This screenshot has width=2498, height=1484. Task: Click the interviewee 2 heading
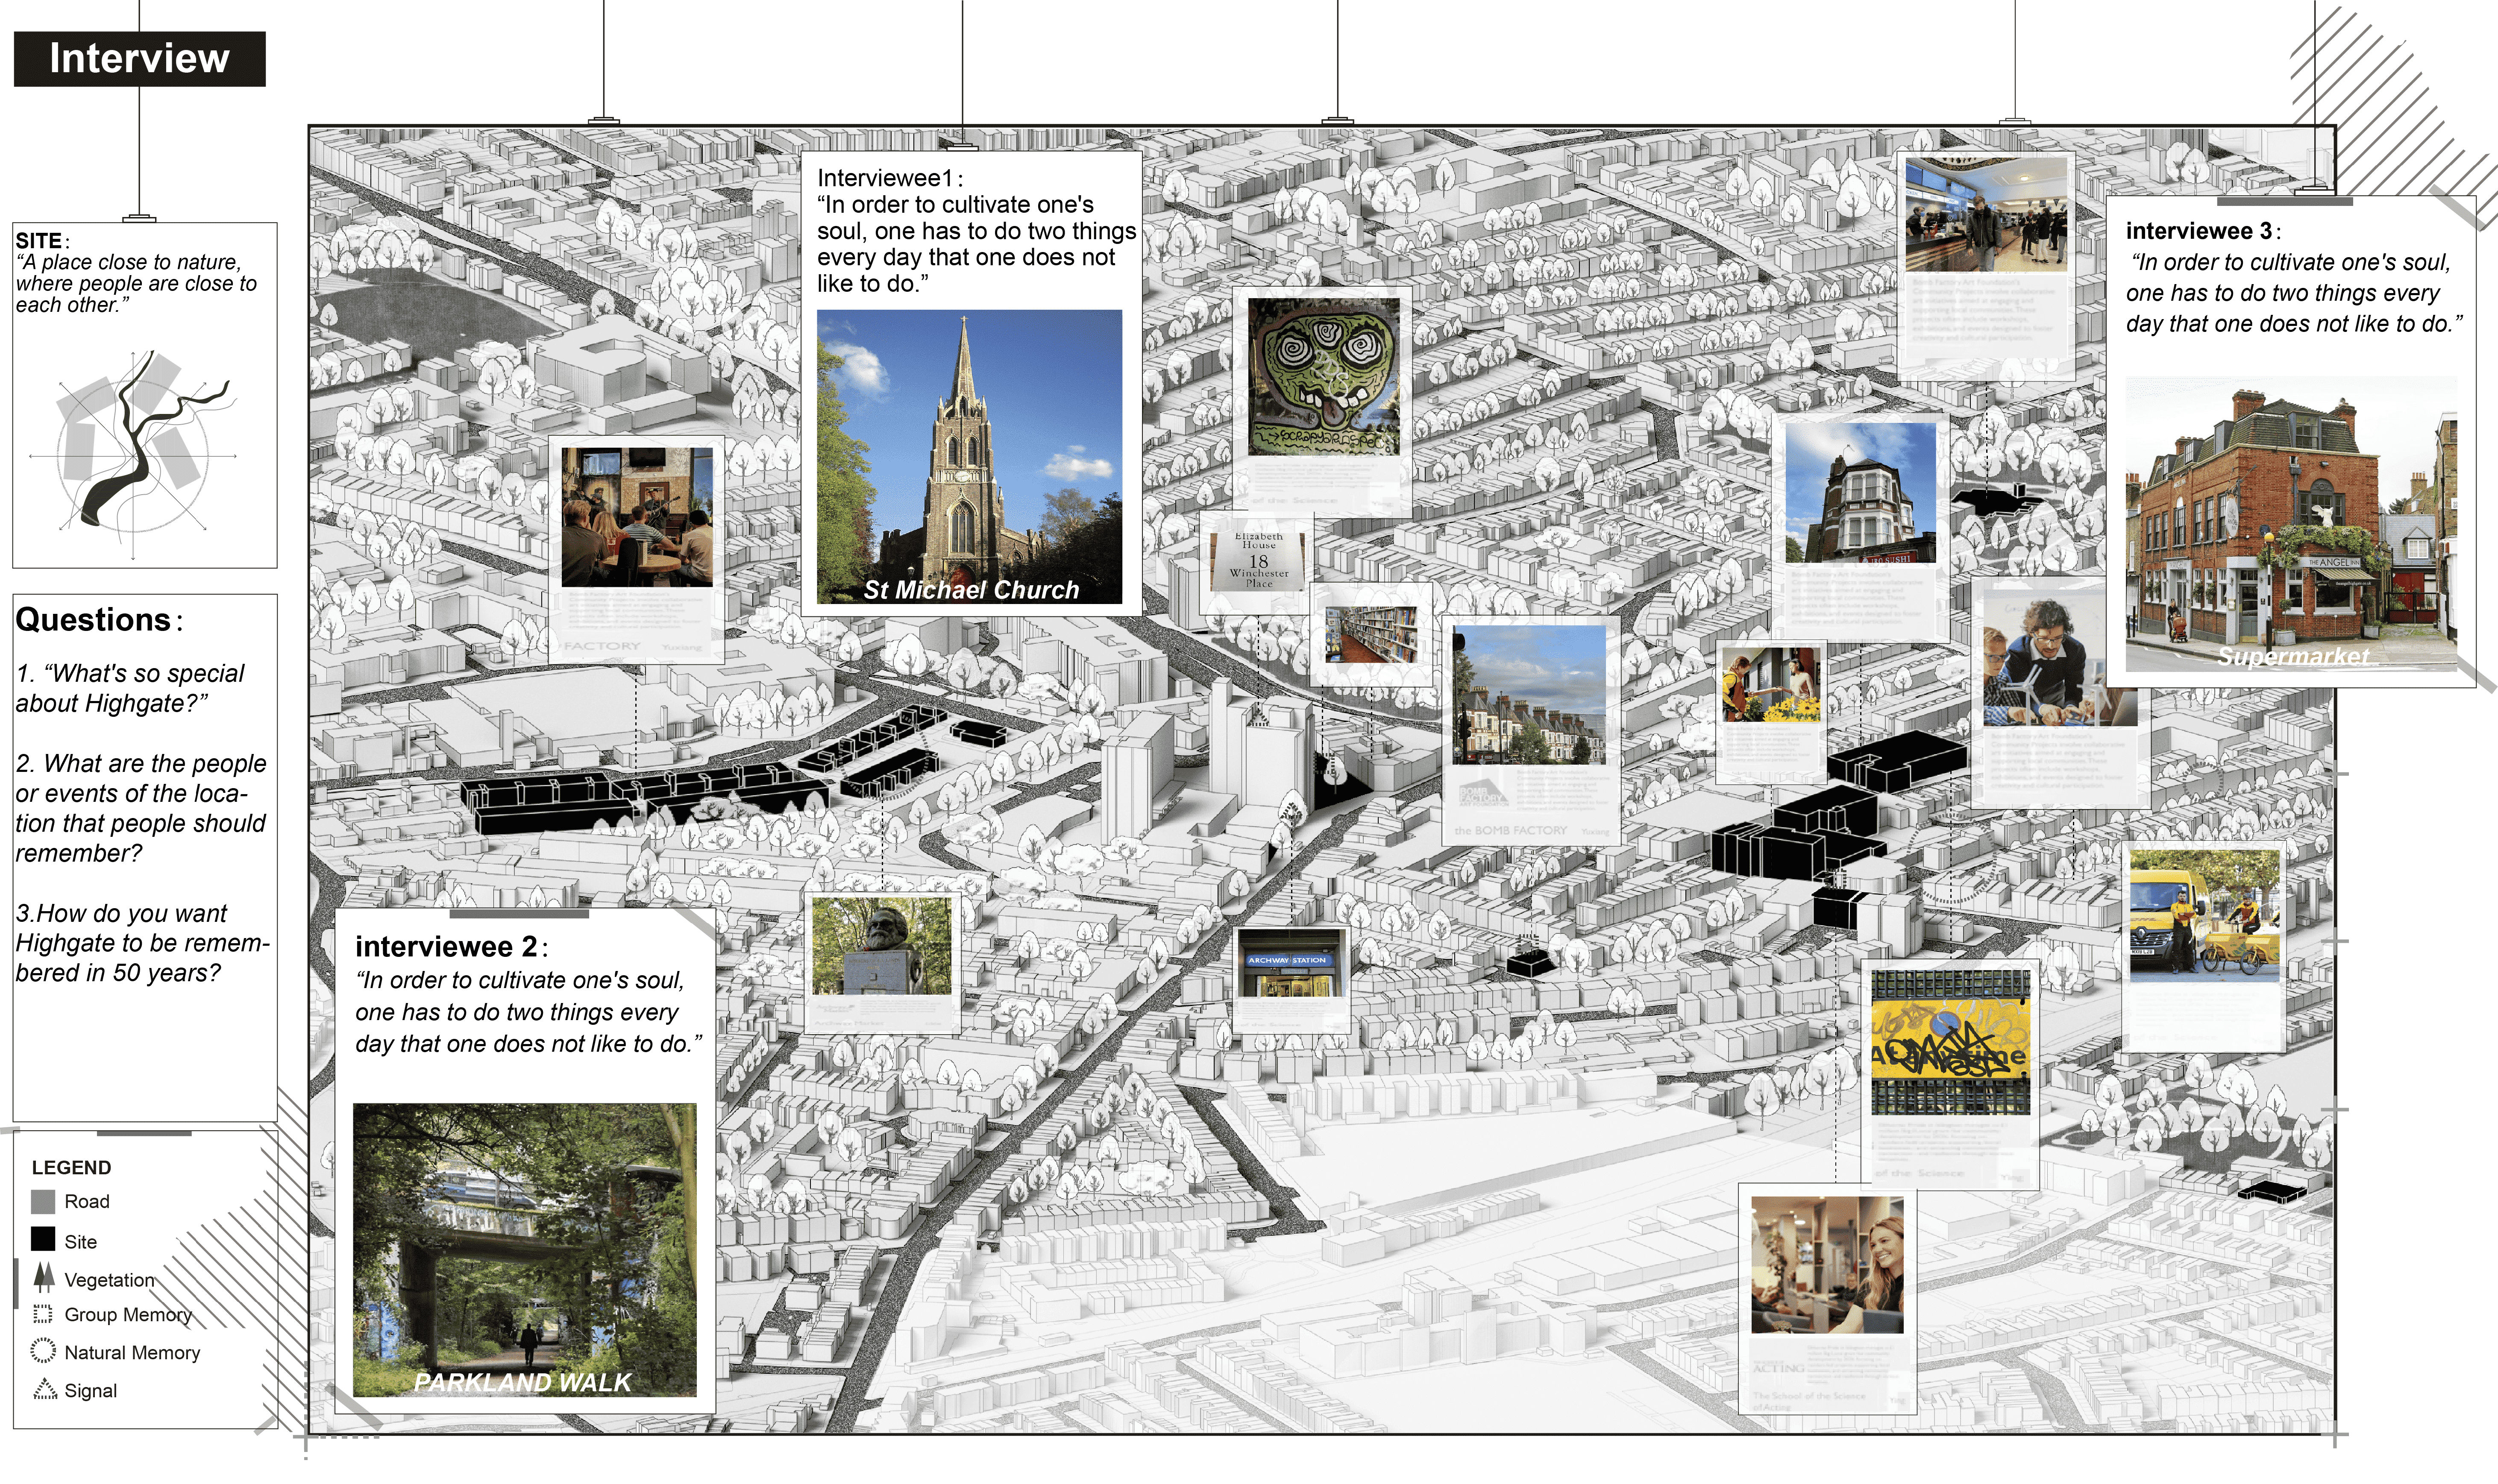click(446, 946)
